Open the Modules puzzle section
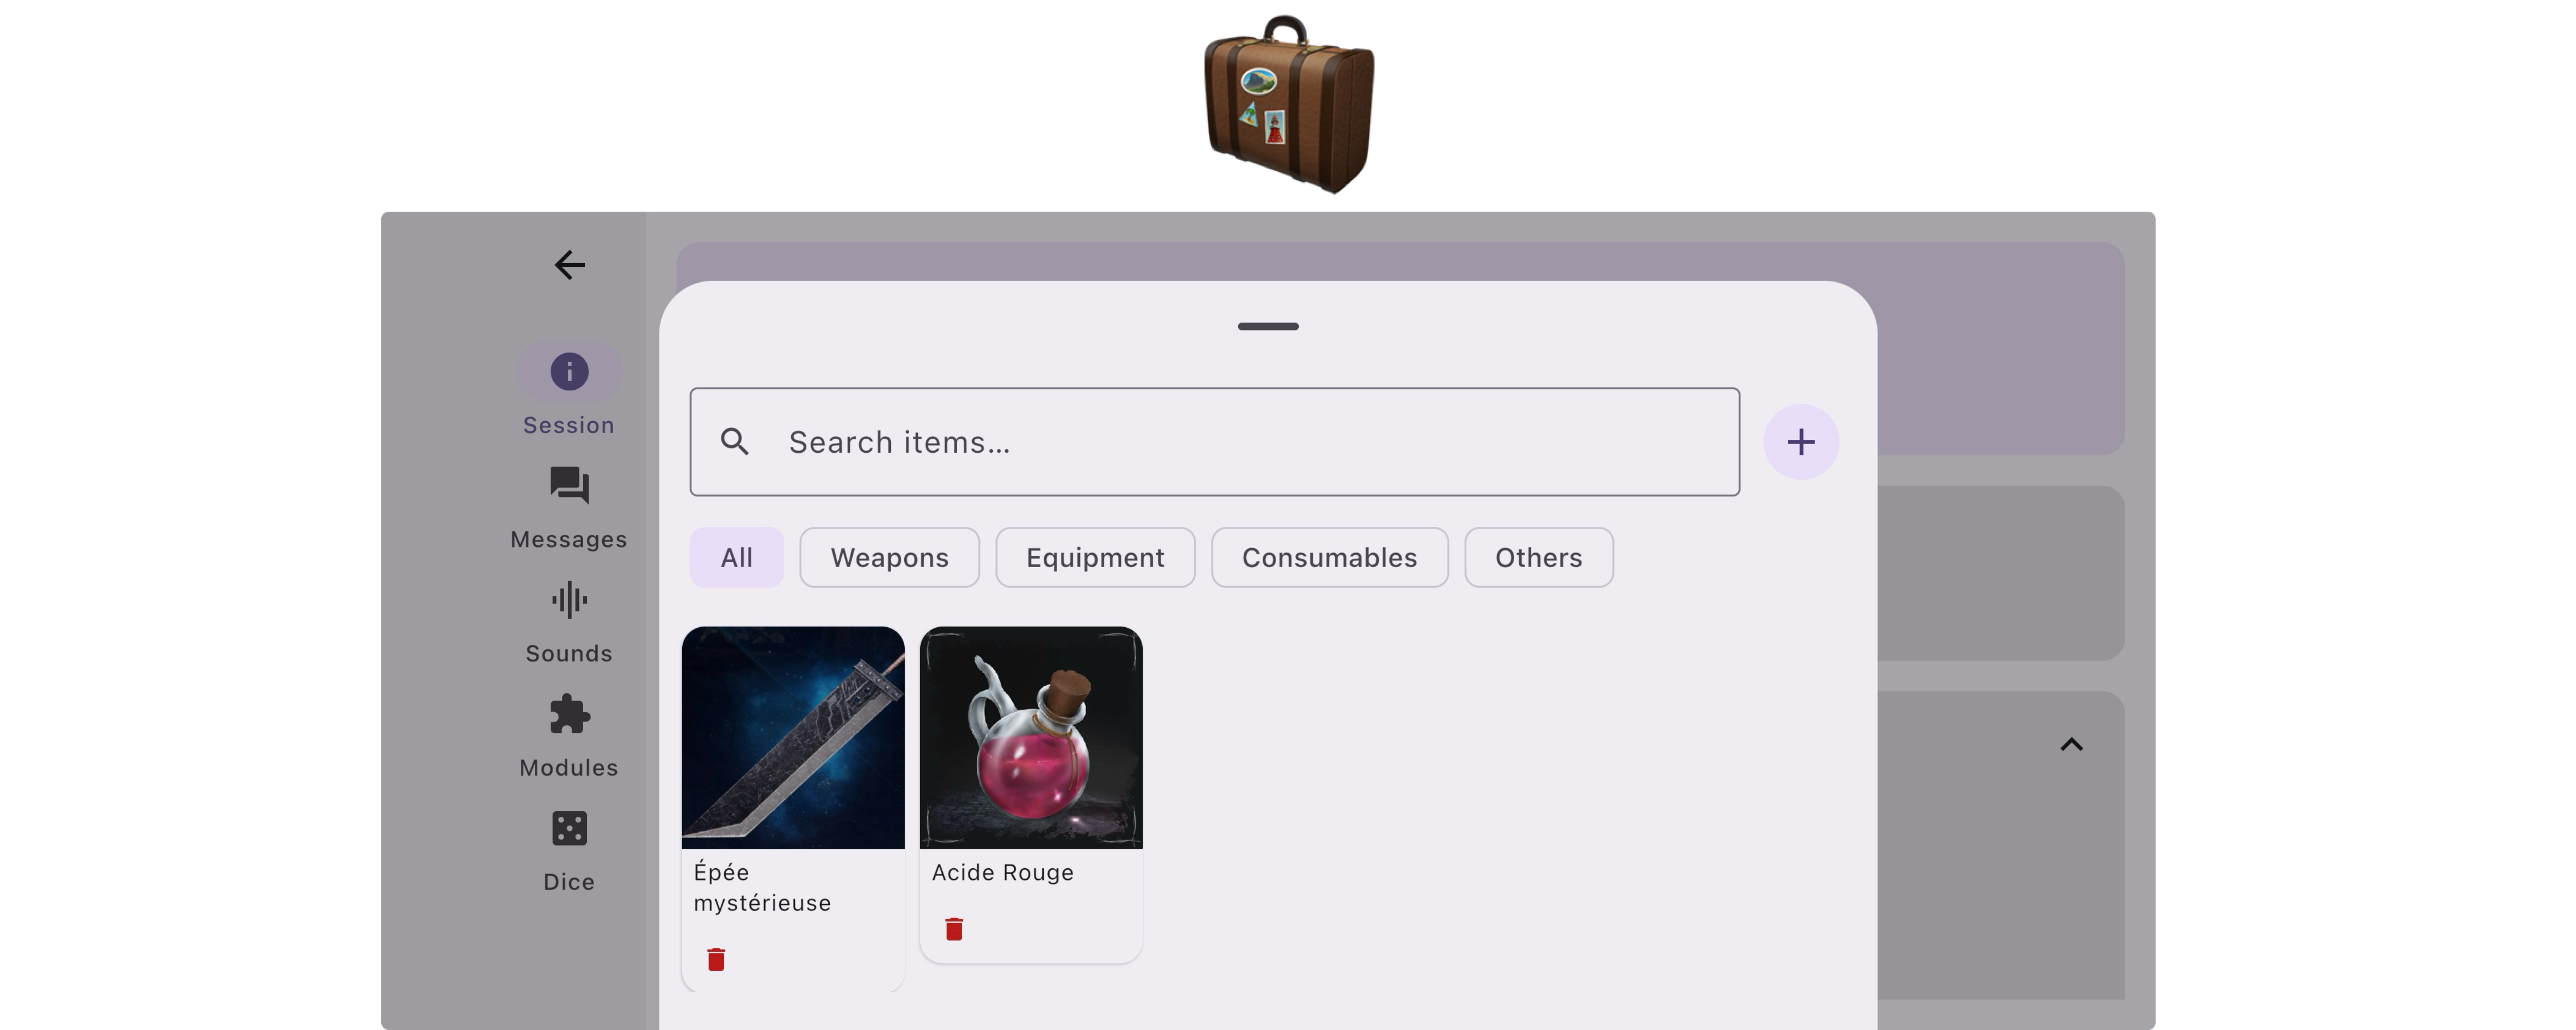This screenshot has width=2576, height=1030. pyautogui.click(x=569, y=736)
